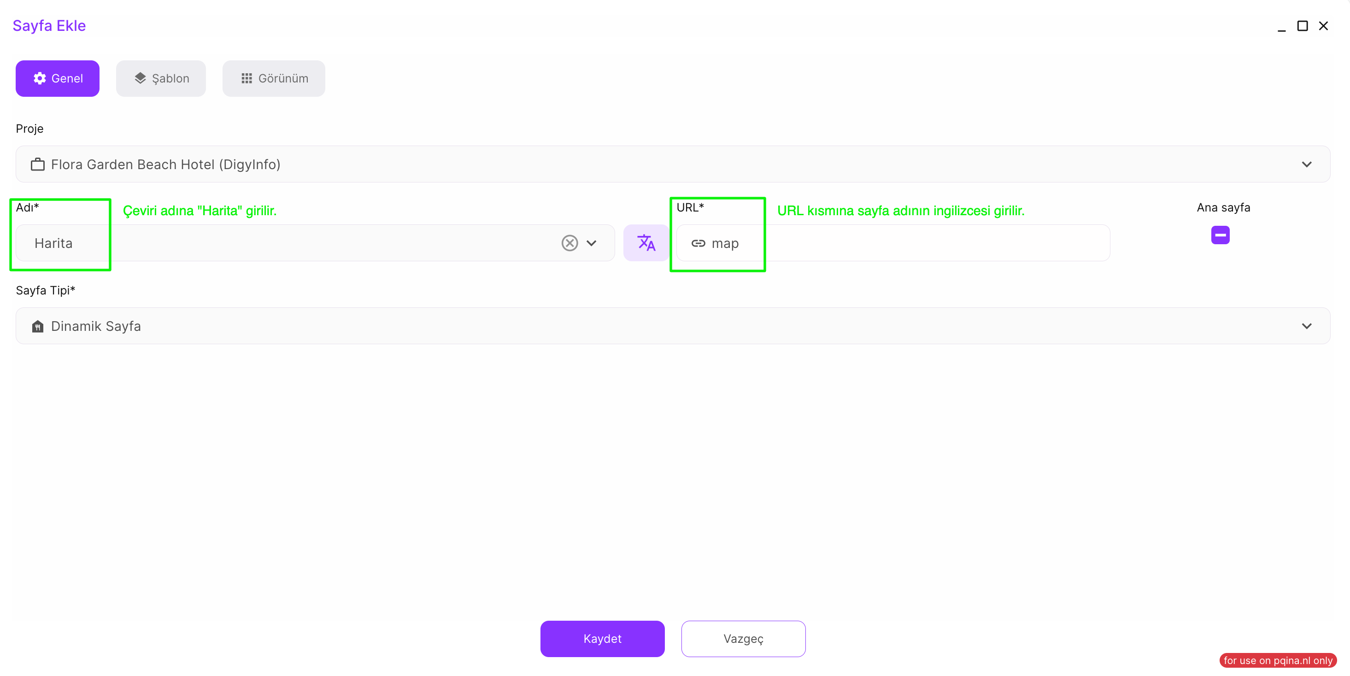
Task: Select the Genel tab
Action: pos(58,79)
